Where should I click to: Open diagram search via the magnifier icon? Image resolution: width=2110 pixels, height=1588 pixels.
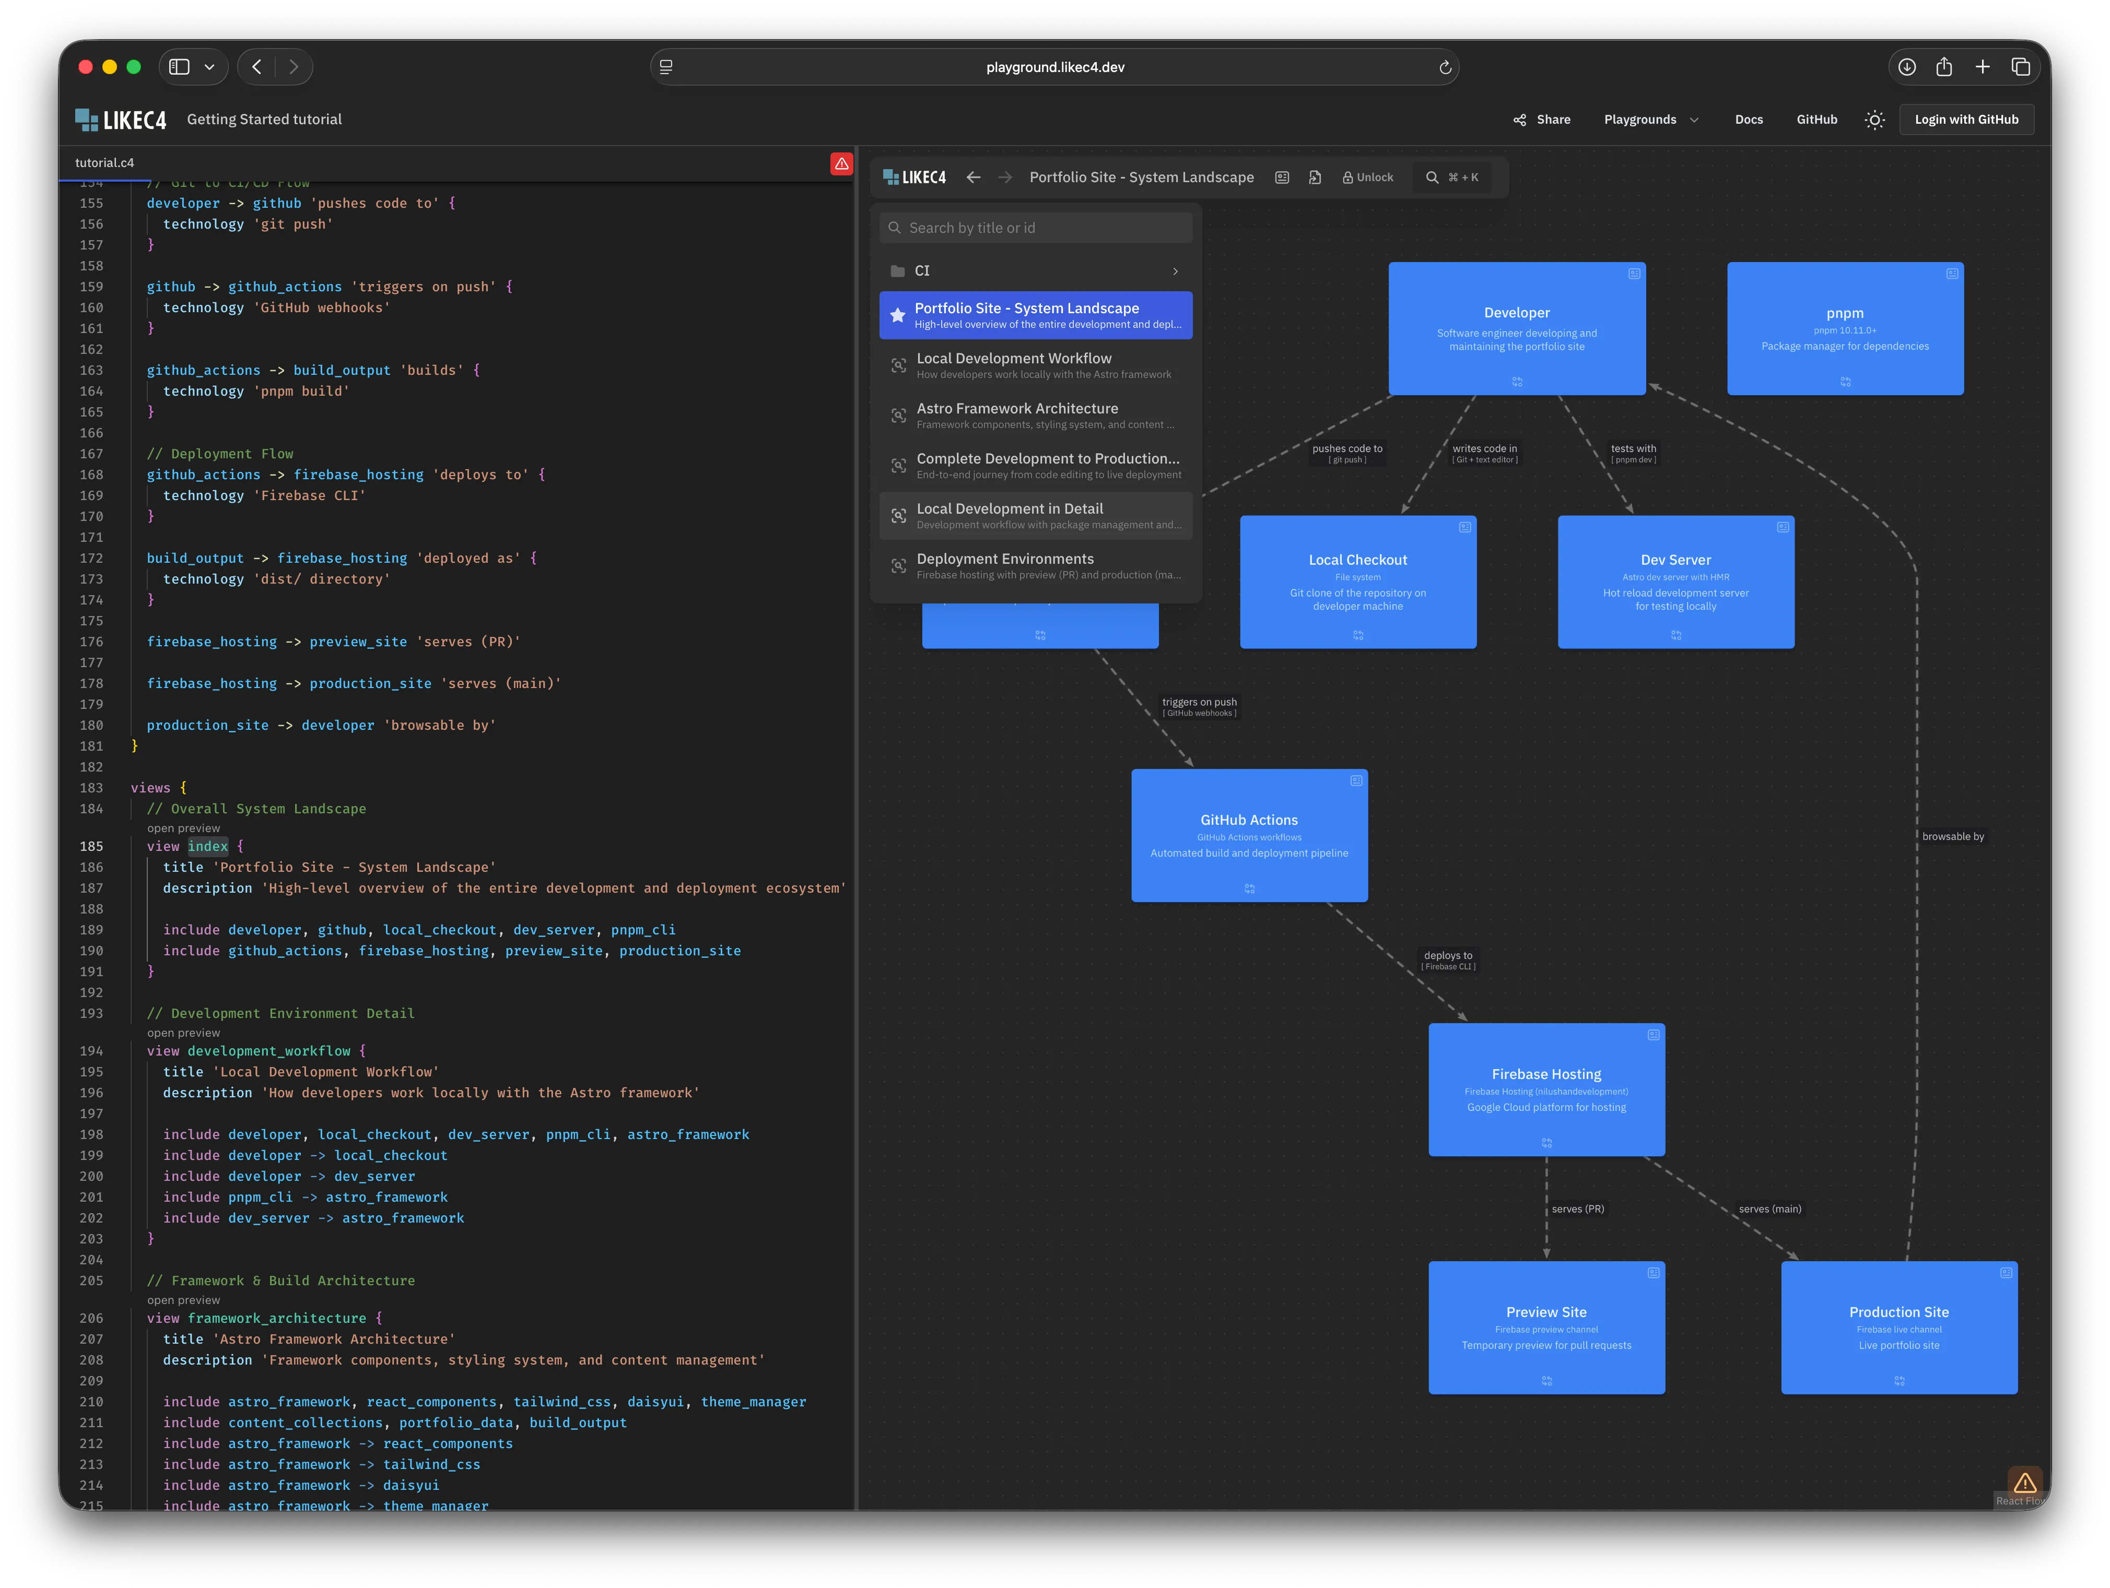[x=1433, y=177]
